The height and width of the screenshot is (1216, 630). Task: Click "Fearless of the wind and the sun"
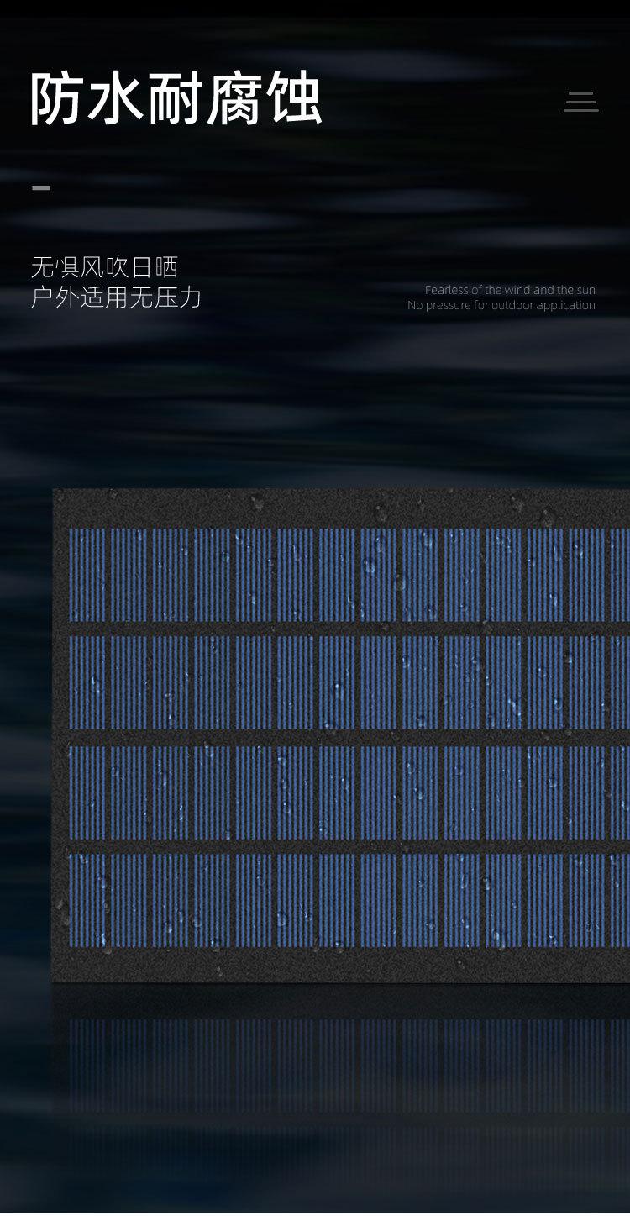tap(509, 290)
